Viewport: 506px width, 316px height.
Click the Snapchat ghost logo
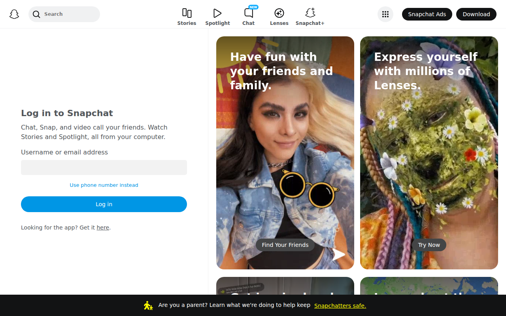point(14,14)
